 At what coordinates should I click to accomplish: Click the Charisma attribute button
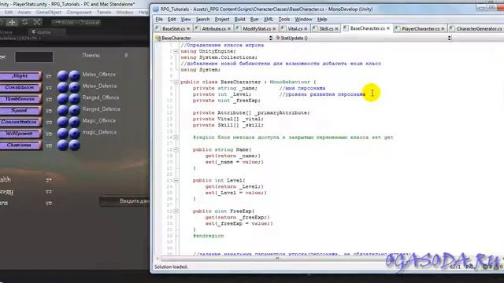pyautogui.click(x=20, y=145)
